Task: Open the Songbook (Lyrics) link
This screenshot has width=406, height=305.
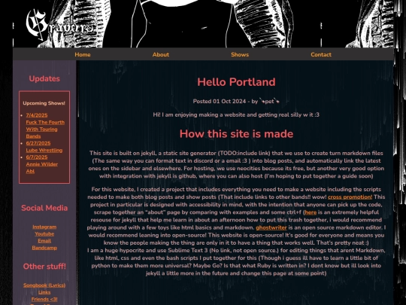Action: click(x=44, y=285)
